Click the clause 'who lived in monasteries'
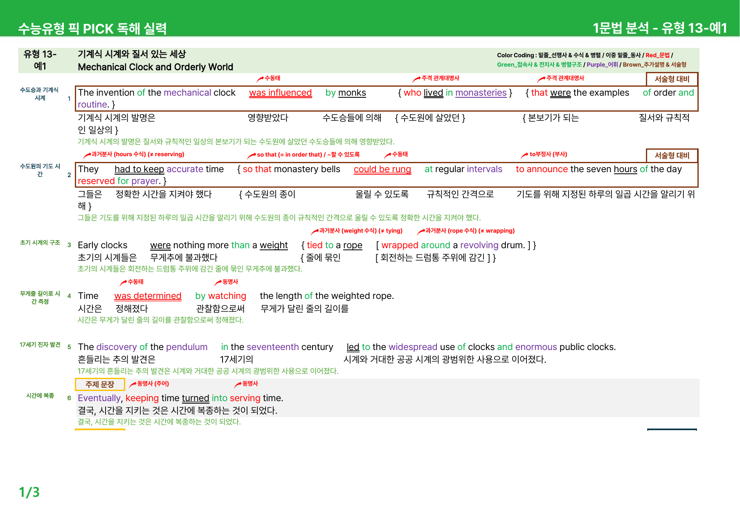 click(455, 93)
